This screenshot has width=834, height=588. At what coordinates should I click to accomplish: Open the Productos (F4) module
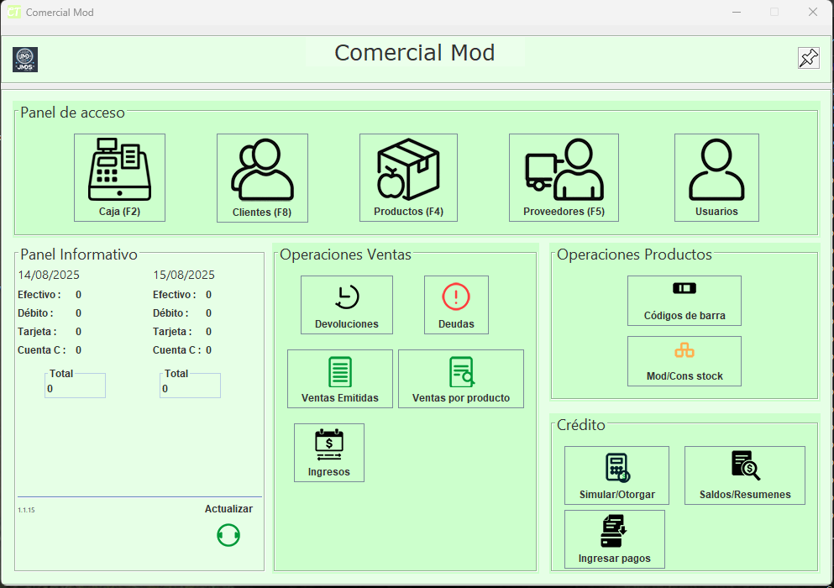(408, 177)
